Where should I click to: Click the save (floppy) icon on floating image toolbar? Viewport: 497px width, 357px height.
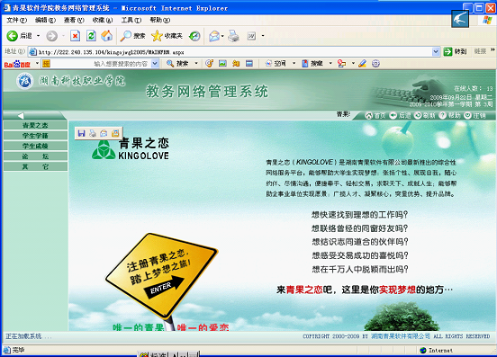(81, 133)
